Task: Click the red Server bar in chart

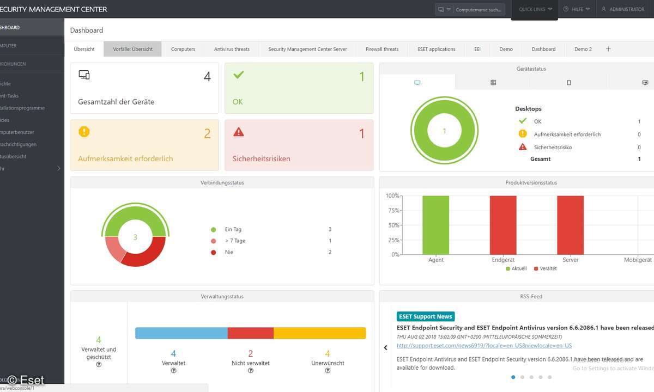Action: point(571,225)
